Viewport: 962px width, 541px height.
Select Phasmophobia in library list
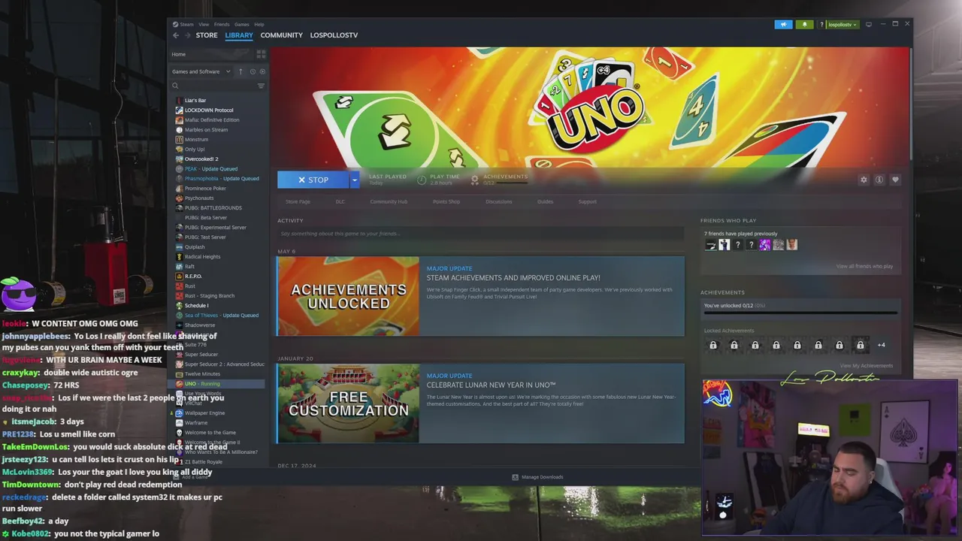tap(222, 178)
